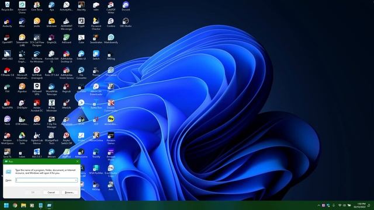Select the 7-Zip File Manager shortcut
The width and height of the screenshot is (374, 210).
[51, 122]
